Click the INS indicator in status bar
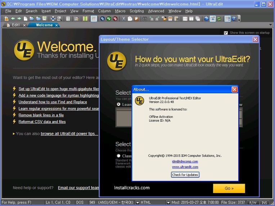The height and width of the screenshot is (206, 275). (264, 202)
